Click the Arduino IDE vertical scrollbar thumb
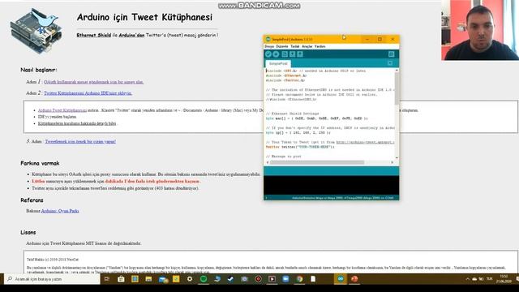The image size is (519, 292). [x=397, y=88]
